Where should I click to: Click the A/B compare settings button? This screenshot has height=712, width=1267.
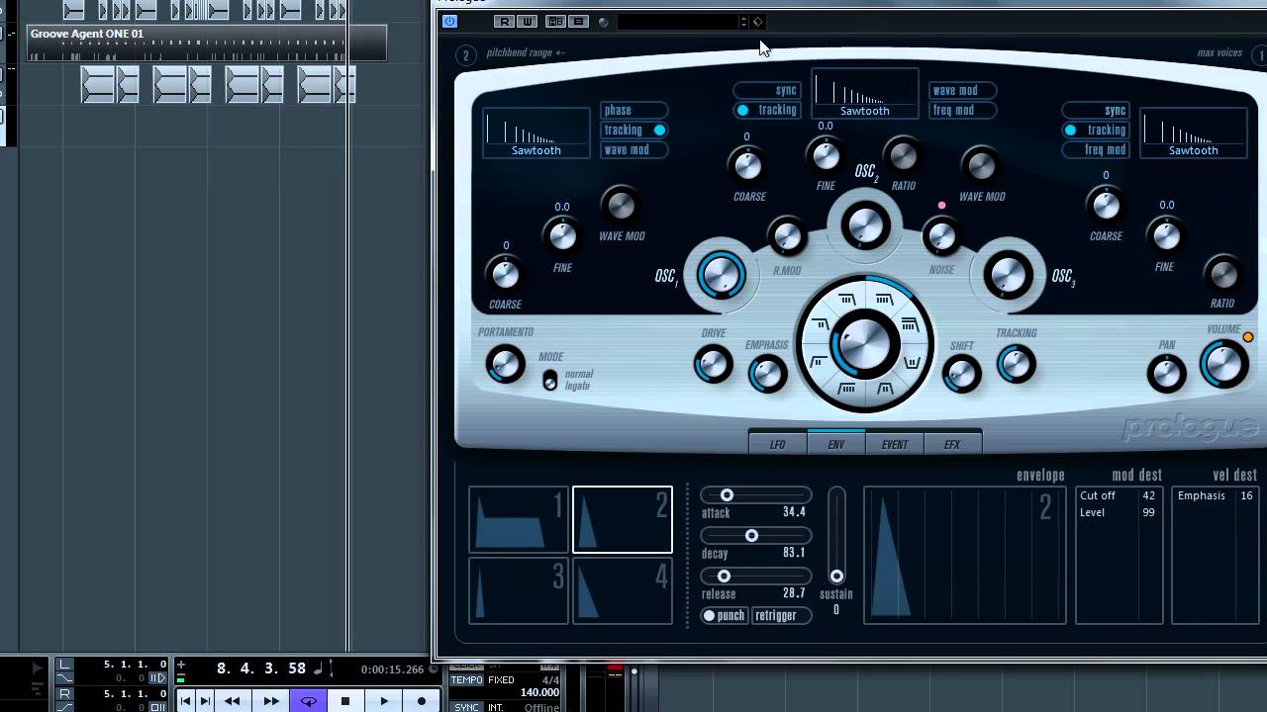click(x=555, y=21)
